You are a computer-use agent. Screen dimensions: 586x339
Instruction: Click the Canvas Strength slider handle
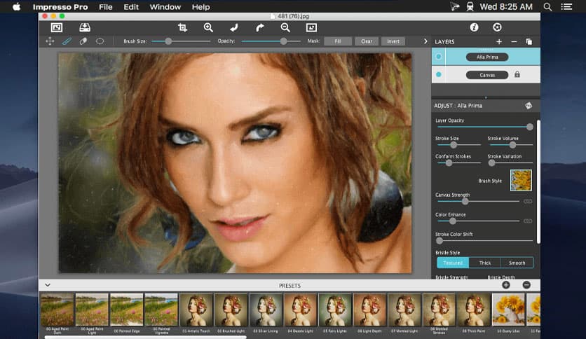click(x=465, y=202)
